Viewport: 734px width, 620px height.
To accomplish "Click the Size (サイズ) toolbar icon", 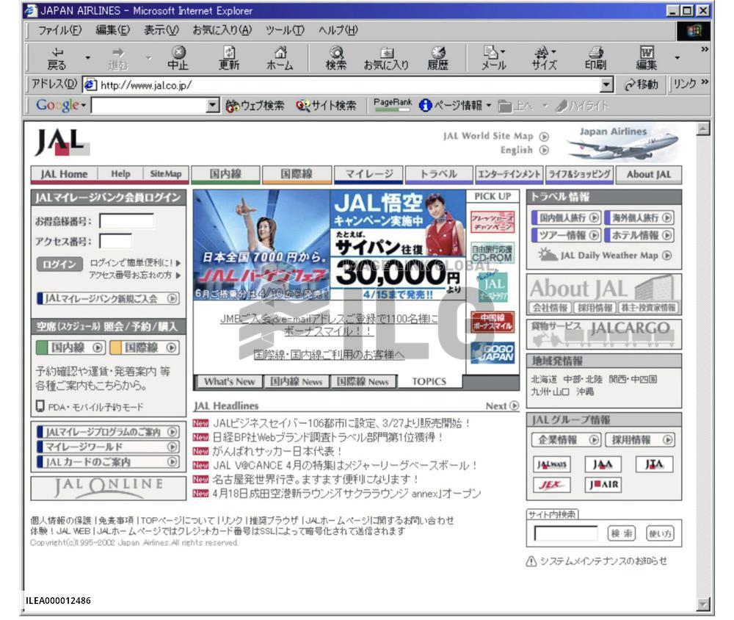I will coord(545,59).
